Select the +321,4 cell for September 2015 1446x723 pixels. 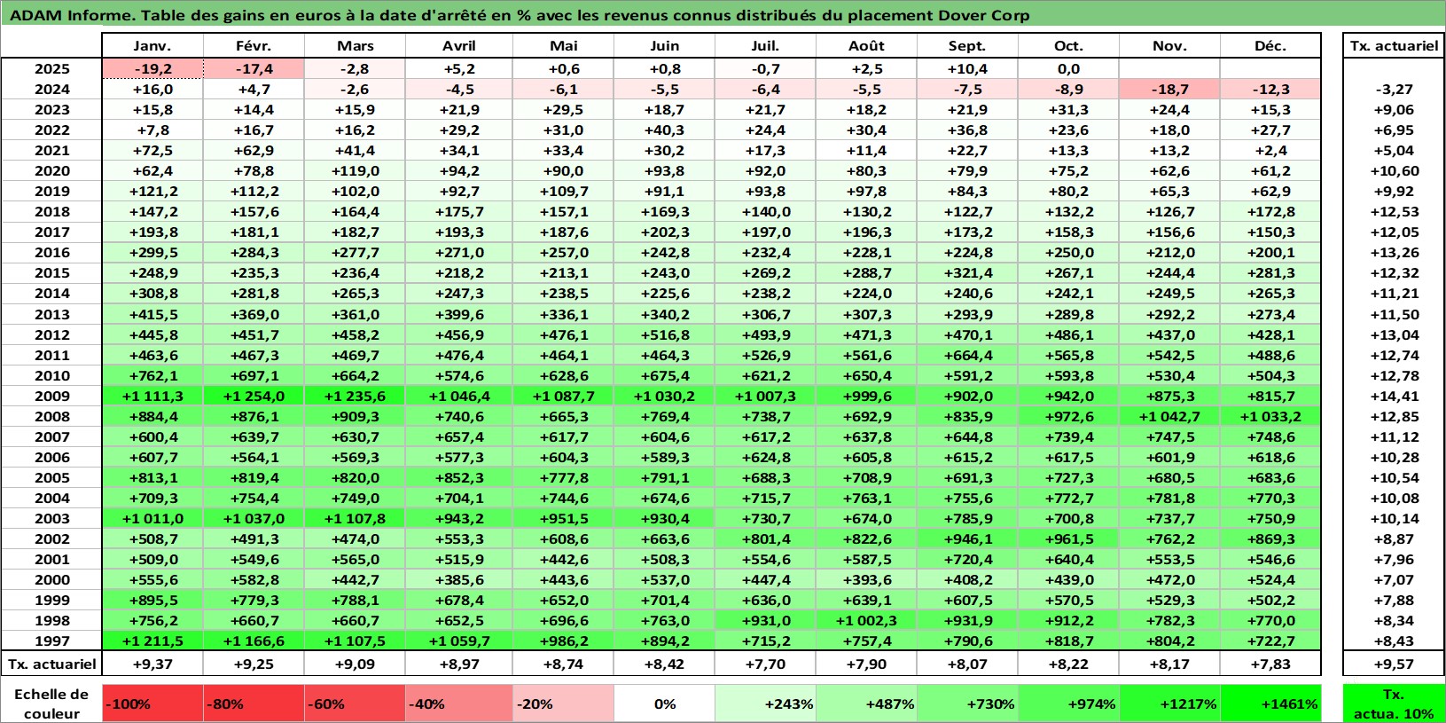pos(968,273)
